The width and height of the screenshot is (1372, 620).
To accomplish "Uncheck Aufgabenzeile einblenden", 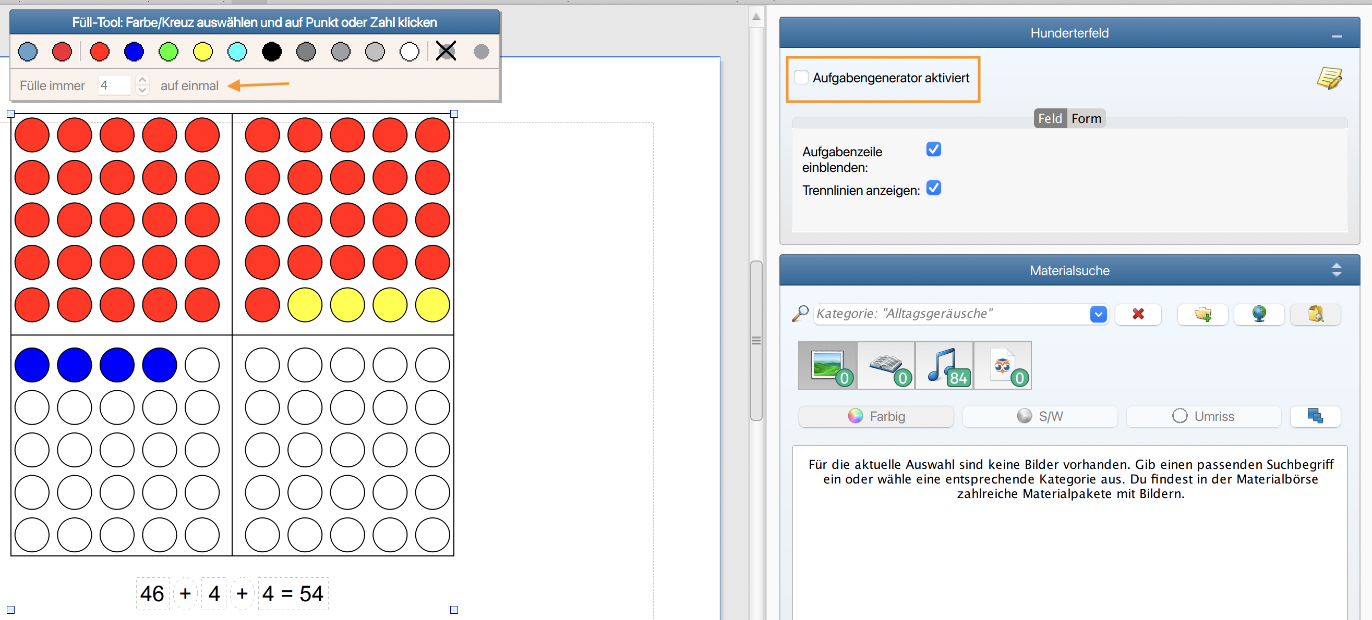I will point(933,150).
